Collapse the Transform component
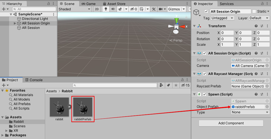The width and height of the screenshot is (271, 139). pyautogui.click(x=195, y=26)
